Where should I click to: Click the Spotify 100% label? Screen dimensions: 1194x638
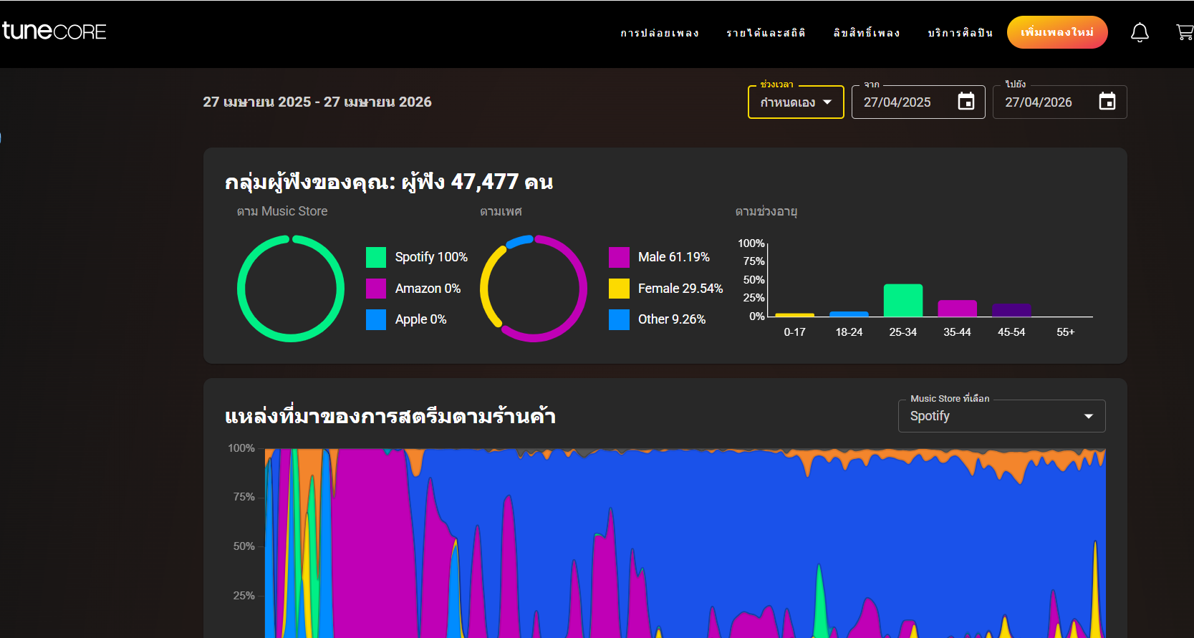click(431, 257)
